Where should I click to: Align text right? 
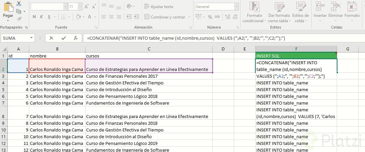tap(119, 17)
